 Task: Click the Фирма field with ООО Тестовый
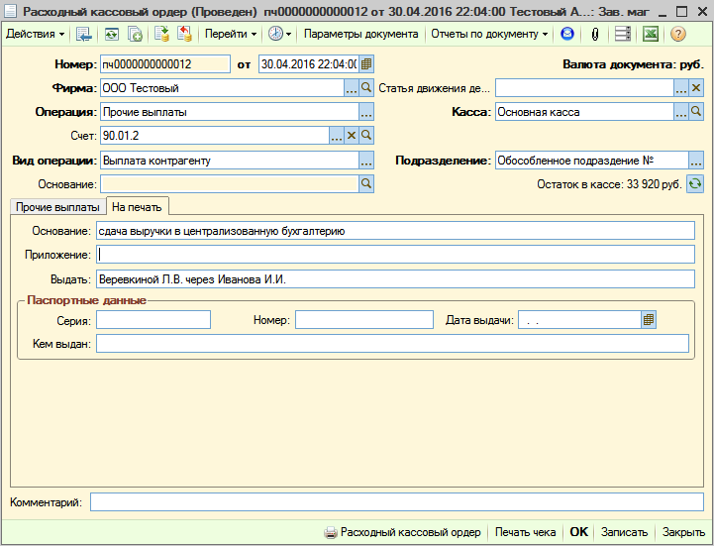tap(222, 88)
